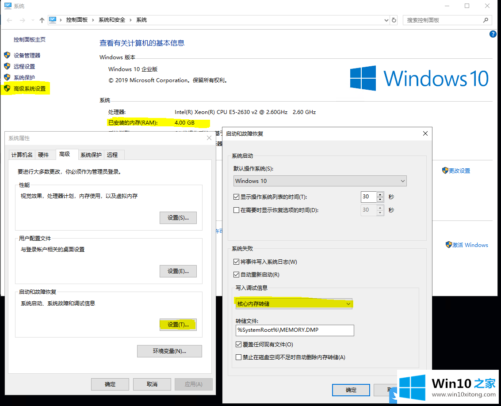
Task: Switch to 系统保护 tab
Action: 91,155
